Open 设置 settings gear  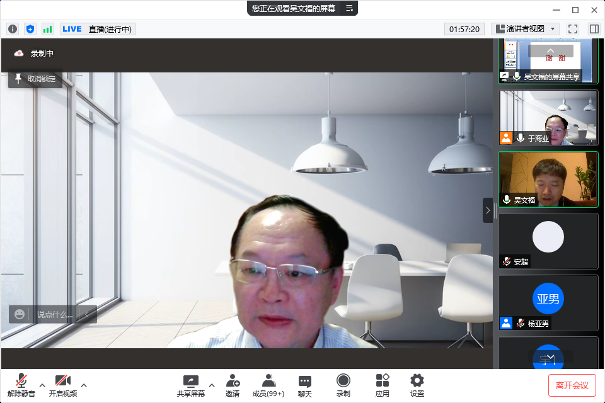[417, 385]
